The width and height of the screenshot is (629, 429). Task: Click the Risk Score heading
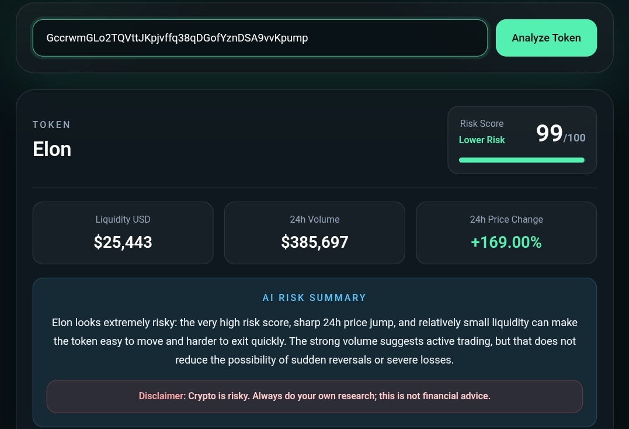(482, 123)
